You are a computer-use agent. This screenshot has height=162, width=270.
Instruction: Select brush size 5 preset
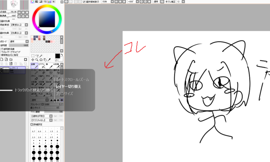[x=34, y=141]
